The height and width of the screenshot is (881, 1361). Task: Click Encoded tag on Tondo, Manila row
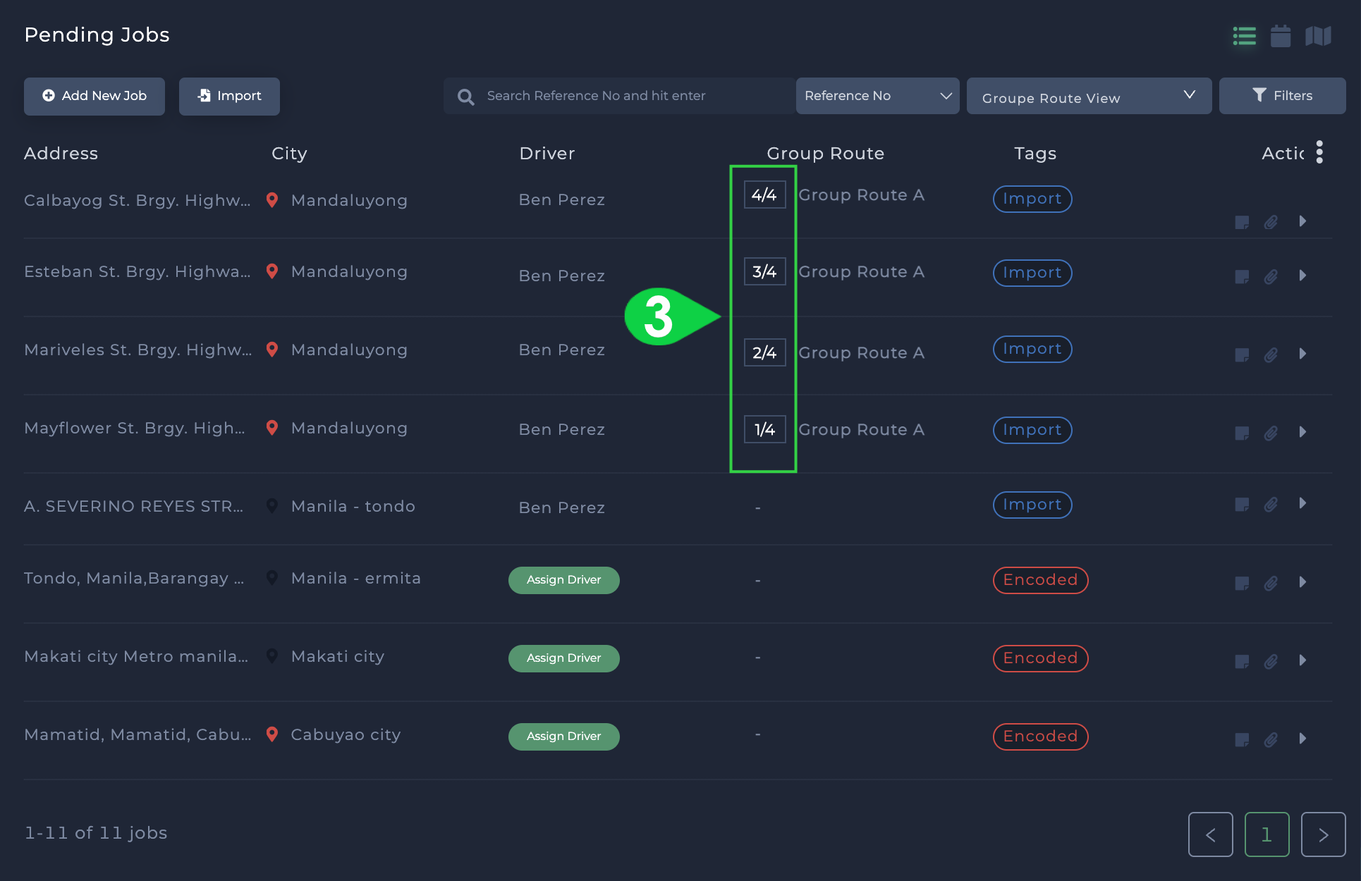pos(1041,580)
